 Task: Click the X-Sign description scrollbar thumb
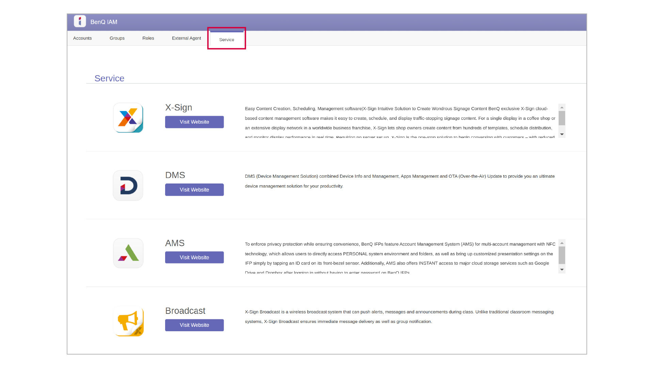562,118
